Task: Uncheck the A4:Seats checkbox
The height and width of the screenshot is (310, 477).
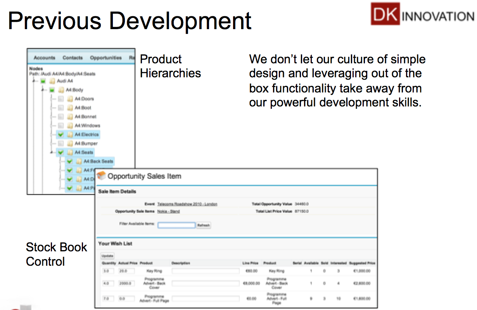Action: coord(61,153)
